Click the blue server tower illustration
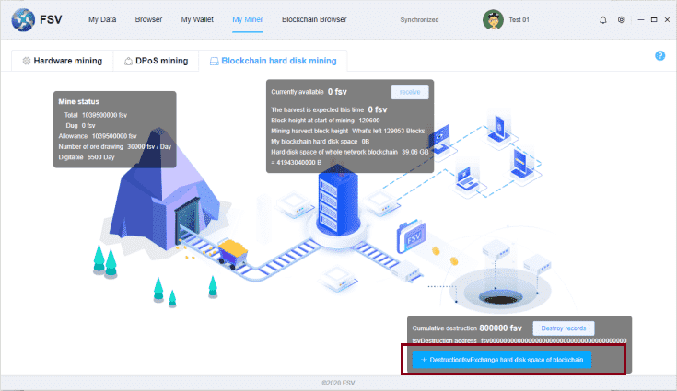Viewport: 677px width, 391px height. pyautogui.click(x=338, y=201)
